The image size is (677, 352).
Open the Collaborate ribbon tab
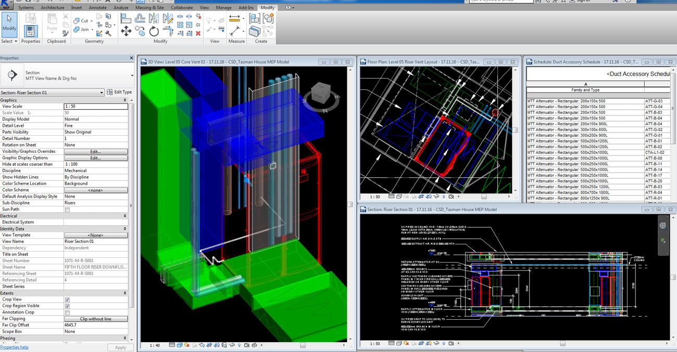[x=181, y=8]
